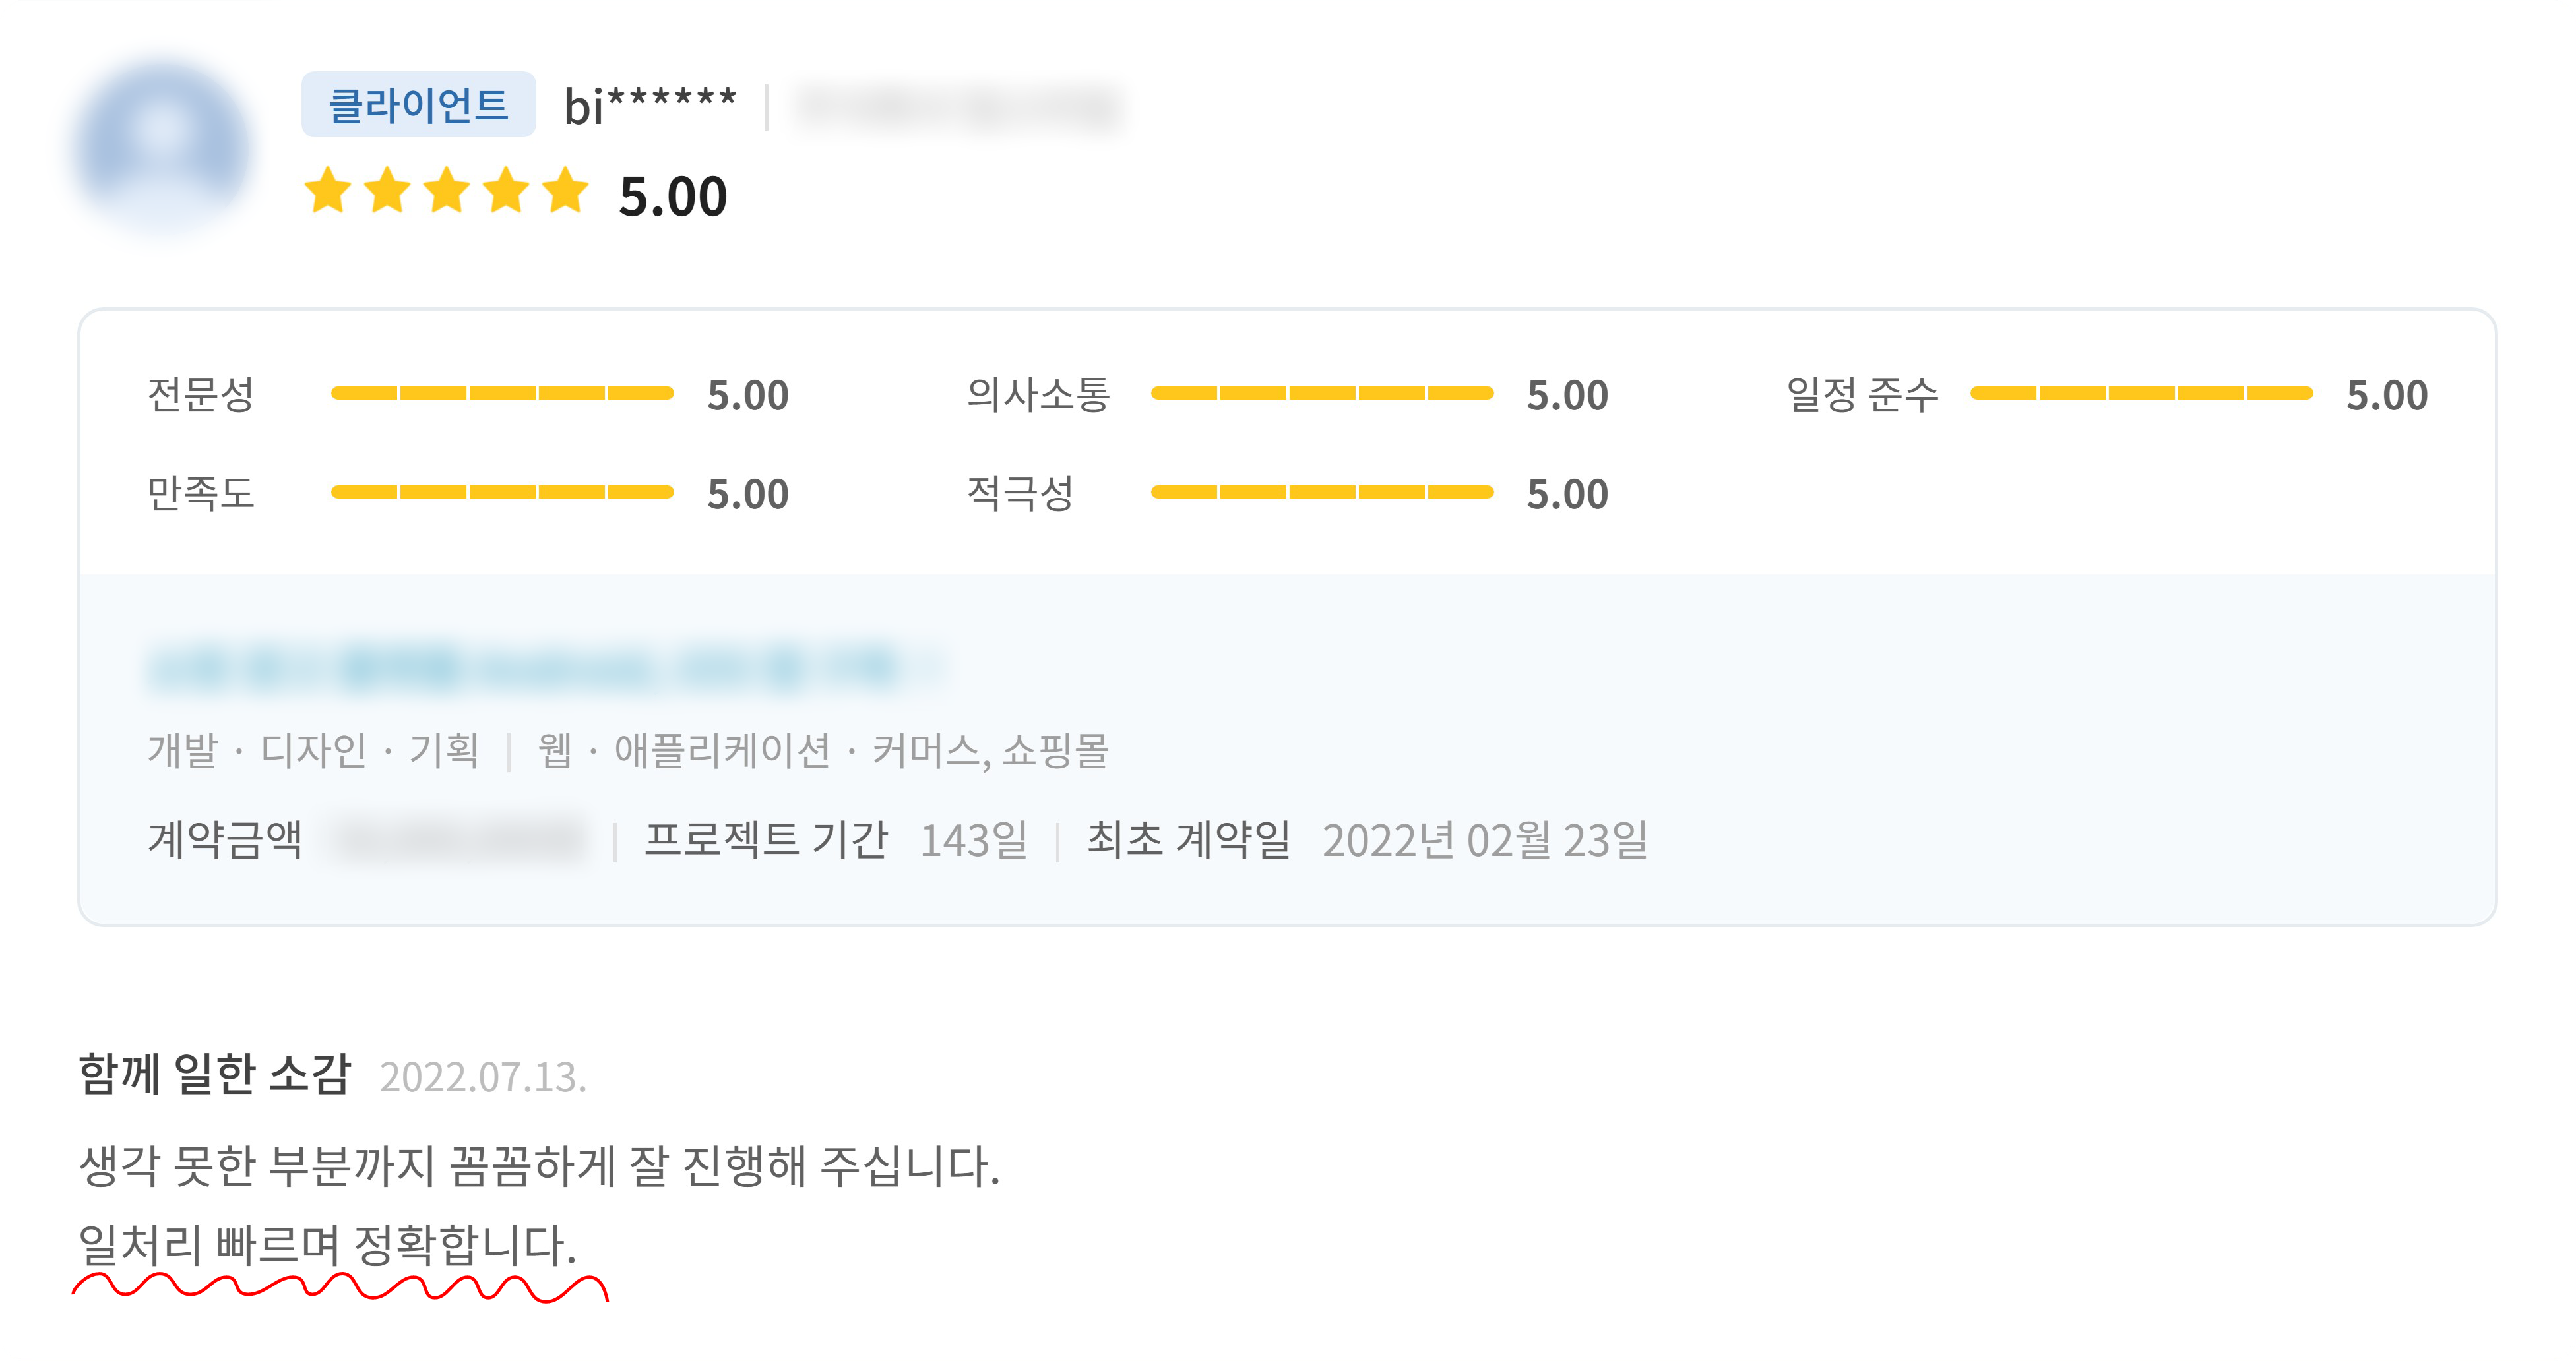The height and width of the screenshot is (1361, 2576).
Task: Click the 최초 계약일 date 2022년 02월 23일
Action: click(1485, 840)
